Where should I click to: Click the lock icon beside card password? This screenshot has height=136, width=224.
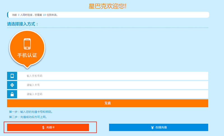click(x=12, y=94)
